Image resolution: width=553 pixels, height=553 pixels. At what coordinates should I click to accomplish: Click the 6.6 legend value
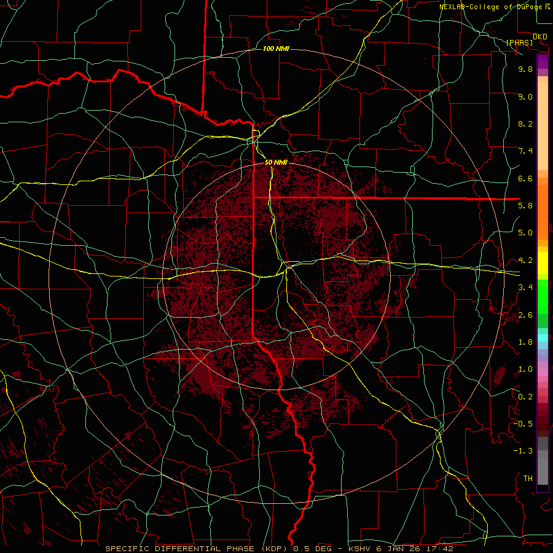pyautogui.click(x=525, y=179)
